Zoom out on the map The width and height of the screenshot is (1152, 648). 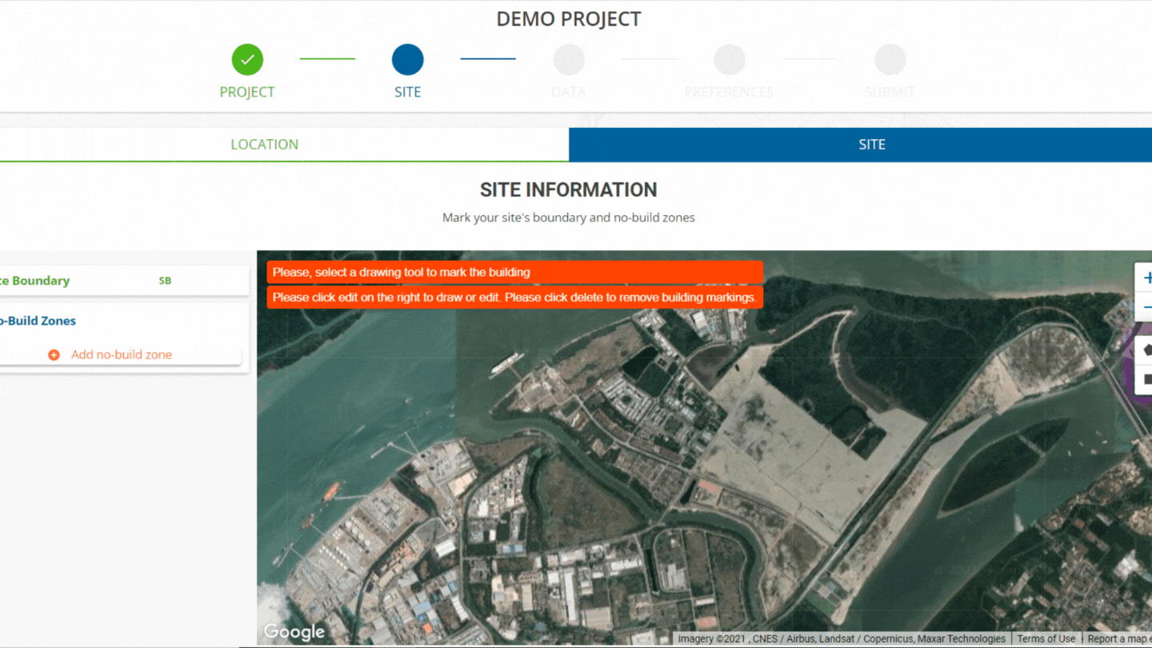tap(1146, 308)
